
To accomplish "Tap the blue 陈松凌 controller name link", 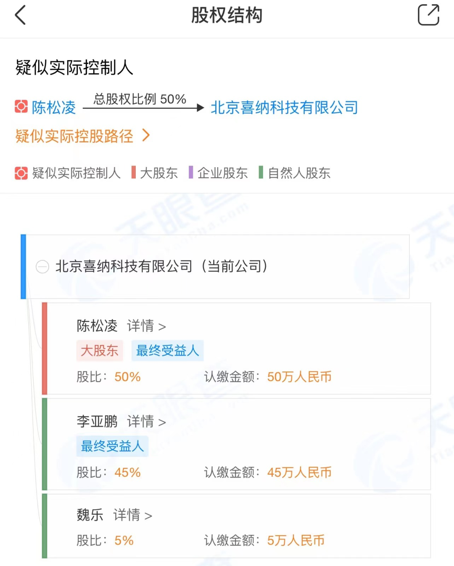I will pyautogui.click(x=54, y=107).
